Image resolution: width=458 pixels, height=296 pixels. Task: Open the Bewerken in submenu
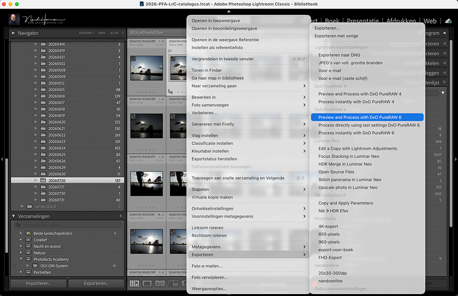coord(248,97)
